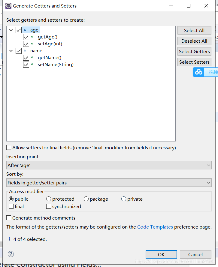This screenshot has height=267, width=218.
Task: Select the age row in the tree
Action: pos(34,30)
